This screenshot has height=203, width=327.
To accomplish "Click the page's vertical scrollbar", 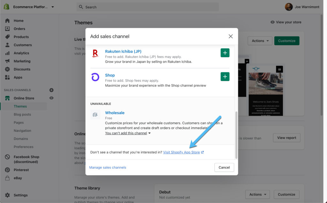I will (x=322, y=65).
